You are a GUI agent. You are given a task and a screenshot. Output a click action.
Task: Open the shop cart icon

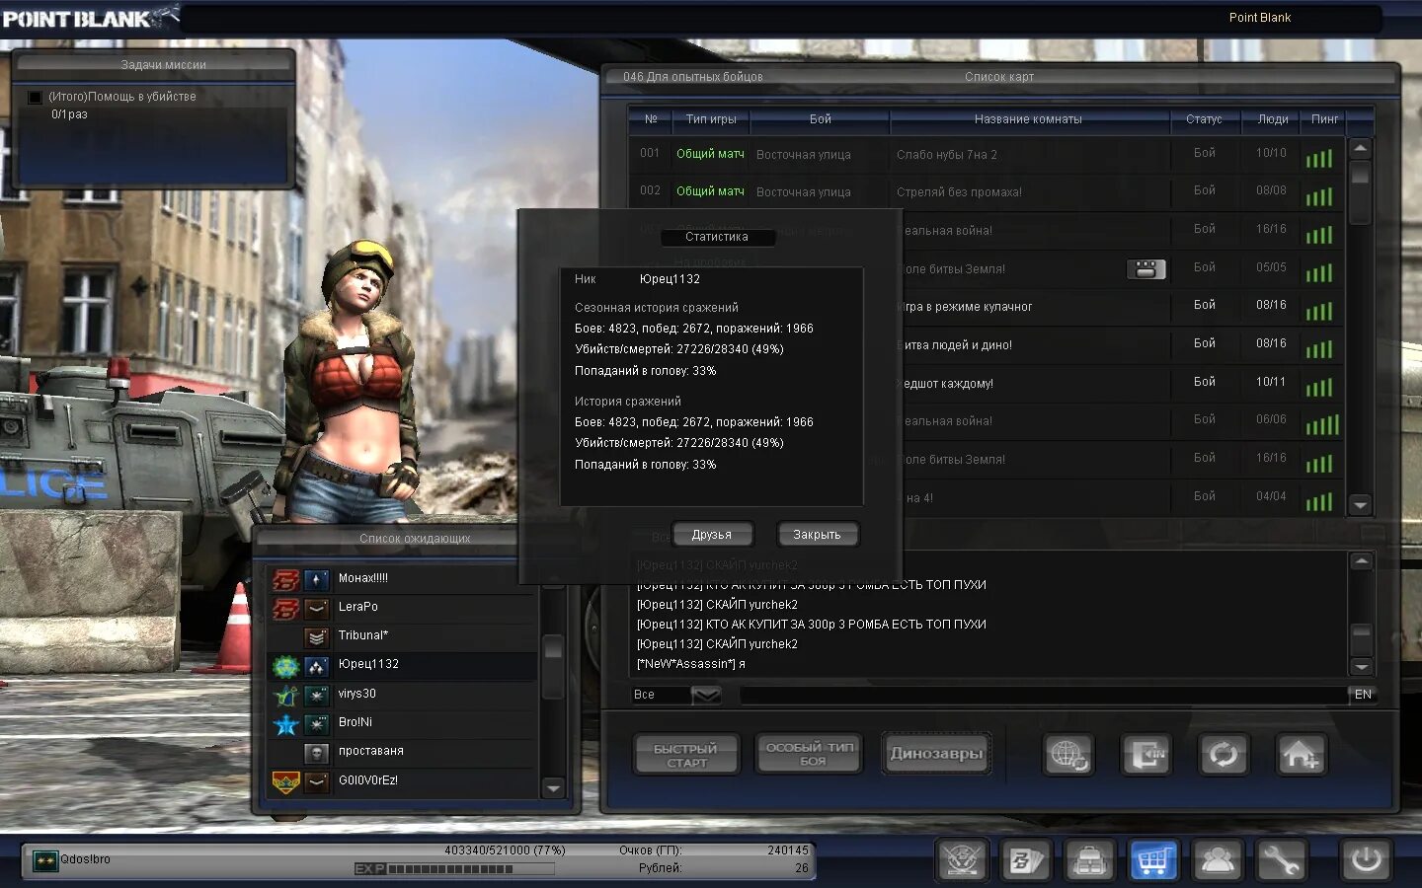tap(1153, 861)
